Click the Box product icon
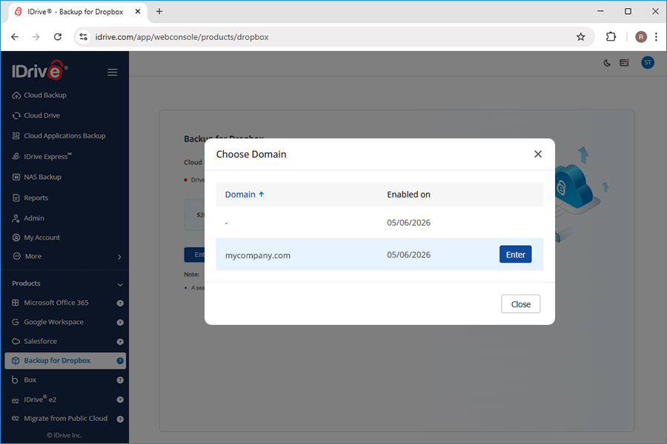Image resolution: width=667 pixels, height=444 pixels. (15, 380)
